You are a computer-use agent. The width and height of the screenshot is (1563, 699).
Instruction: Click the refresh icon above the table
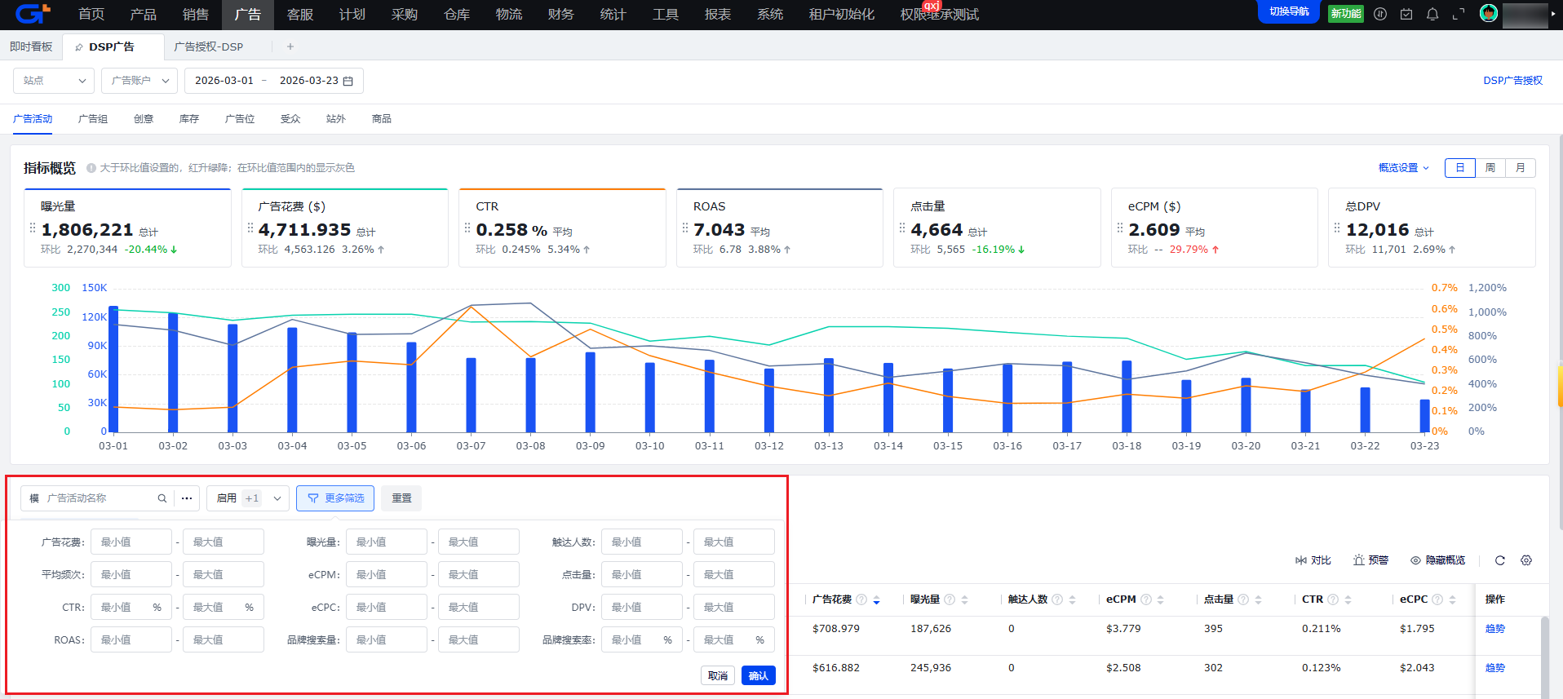1499,560
